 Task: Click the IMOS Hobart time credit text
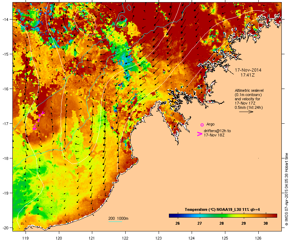pyautogui.click(x=286, y=189)
